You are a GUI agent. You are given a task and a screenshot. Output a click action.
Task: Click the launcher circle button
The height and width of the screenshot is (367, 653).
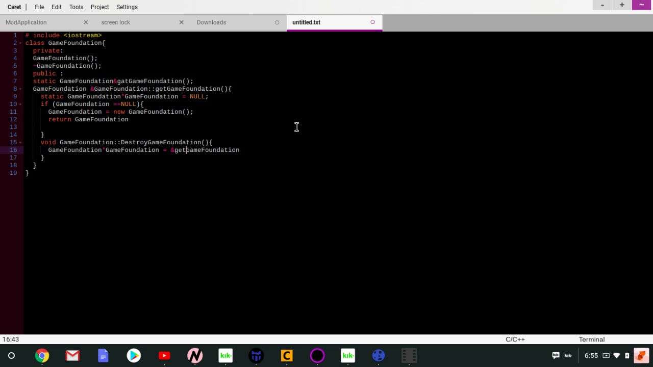tap(11, 355)
